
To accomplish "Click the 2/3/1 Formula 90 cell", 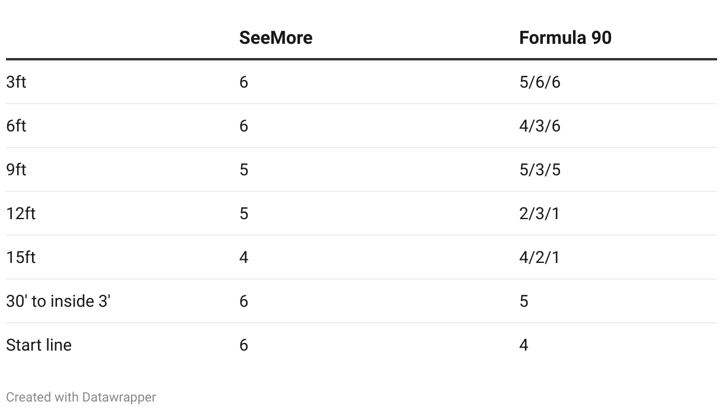I will click(539, 213).
